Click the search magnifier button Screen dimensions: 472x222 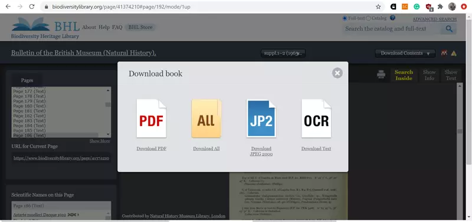pyautogui.click(x=449, y=29)
